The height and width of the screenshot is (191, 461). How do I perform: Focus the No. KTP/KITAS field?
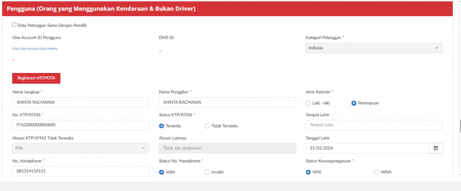[81, 125]
